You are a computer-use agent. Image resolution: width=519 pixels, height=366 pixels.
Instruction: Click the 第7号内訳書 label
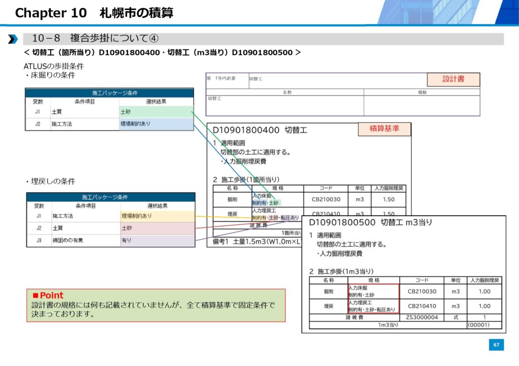(x=221, y=79)
